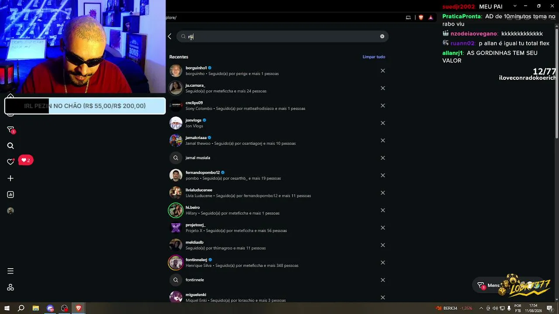Open the Dashboard chart icon in sidebar

point(10,195)
